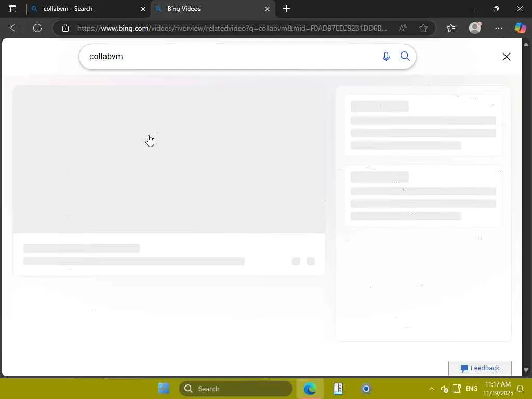Open the browser profile avatar
This screenshot has width=532, height=399.
[x=475, y=28]
